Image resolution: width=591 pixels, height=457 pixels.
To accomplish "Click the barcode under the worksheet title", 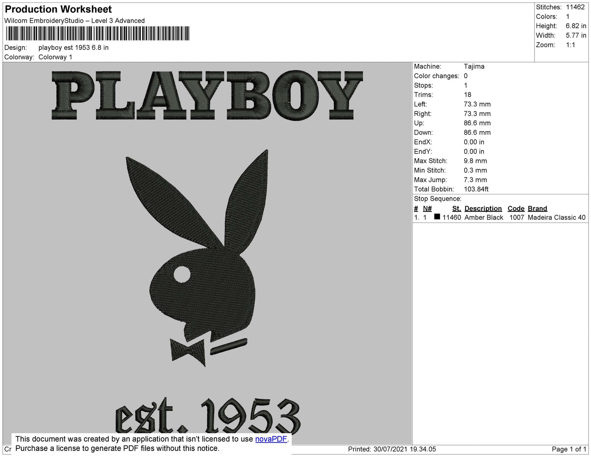I will [98, 33].
